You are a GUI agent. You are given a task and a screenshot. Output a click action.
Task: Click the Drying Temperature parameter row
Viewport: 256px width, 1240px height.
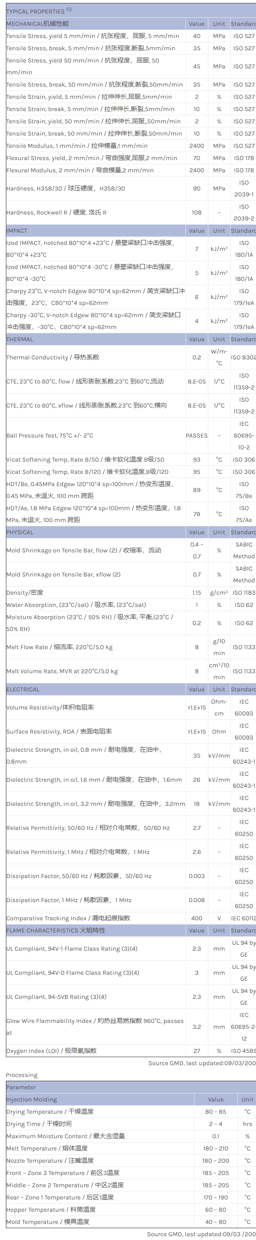pyautogui.click(x=50, y=1112)
